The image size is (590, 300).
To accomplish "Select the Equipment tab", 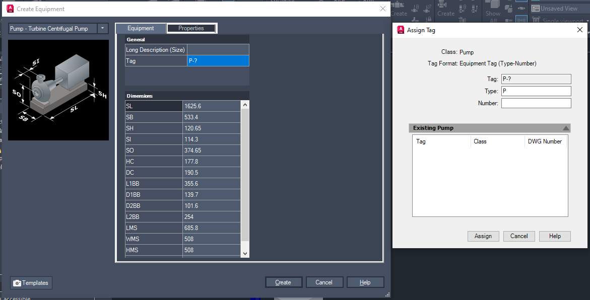I will click(x=141, y=29).
